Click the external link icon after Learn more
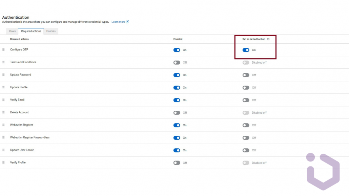The width and height of the screenshot is (349, 196). [x=127, y=22]
